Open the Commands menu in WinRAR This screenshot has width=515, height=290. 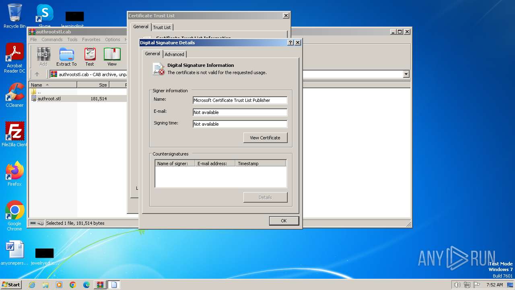click(52, 39)
